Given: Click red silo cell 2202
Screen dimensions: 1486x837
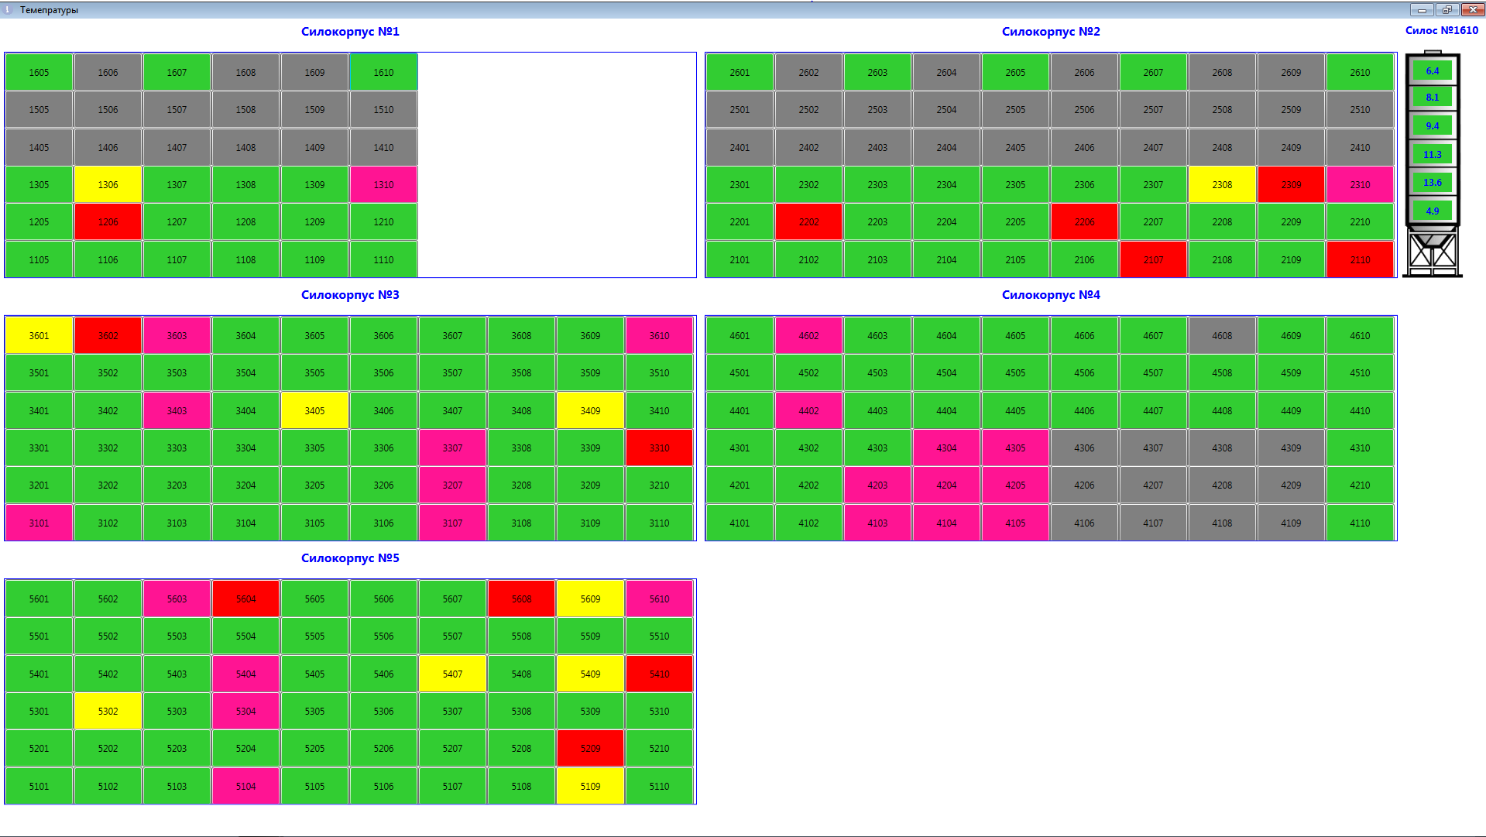Looking at the screenshot, I should [808, 221].
